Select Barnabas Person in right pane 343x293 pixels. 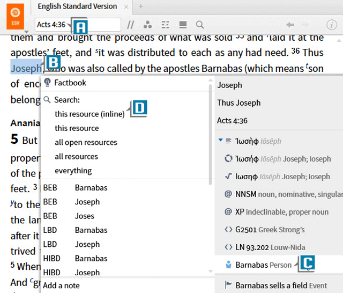coord(263,265)
